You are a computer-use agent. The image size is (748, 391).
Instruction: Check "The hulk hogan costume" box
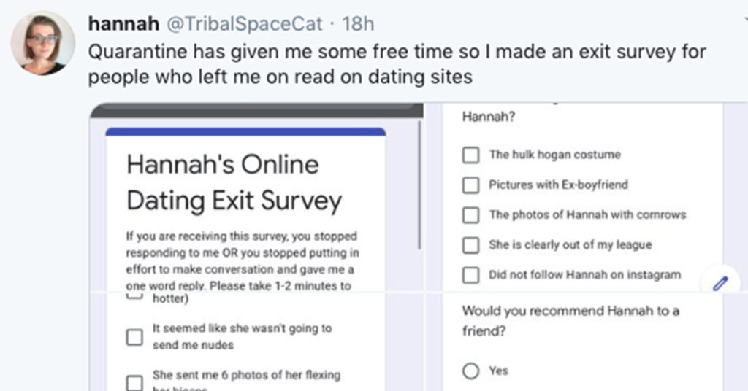coord(471,155)
